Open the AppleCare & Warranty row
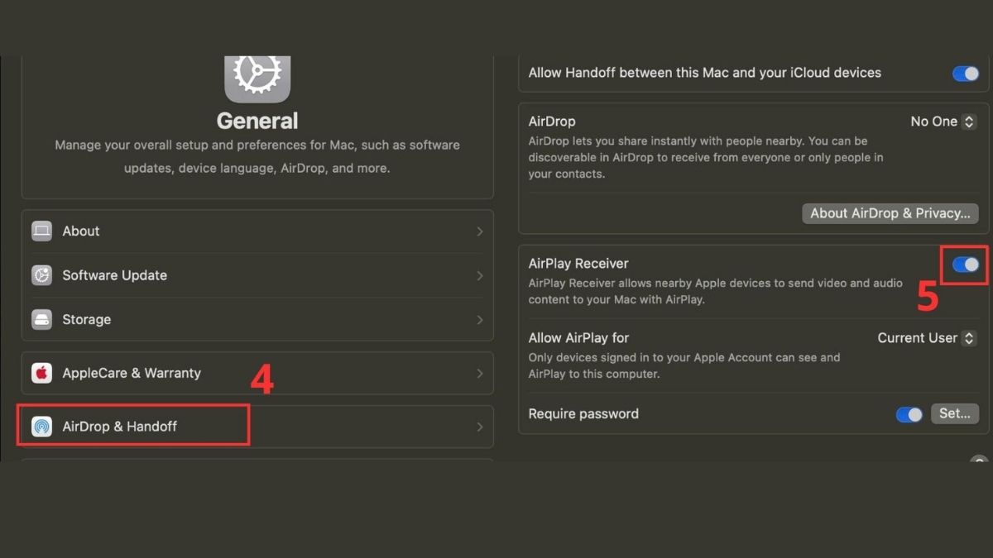993x558 pixels. pyautogui.click(x=257, y=373)
